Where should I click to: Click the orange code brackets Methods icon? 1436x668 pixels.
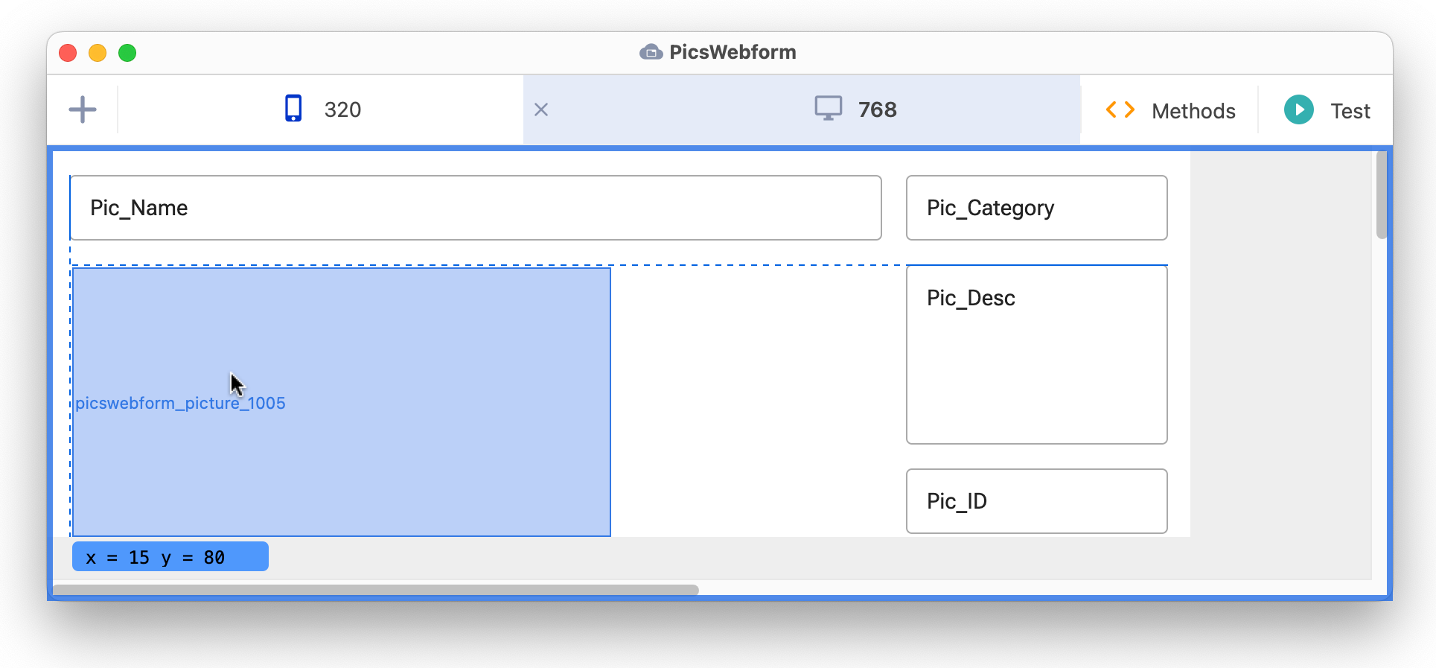pyautogui.click(x=1120, y=110)
